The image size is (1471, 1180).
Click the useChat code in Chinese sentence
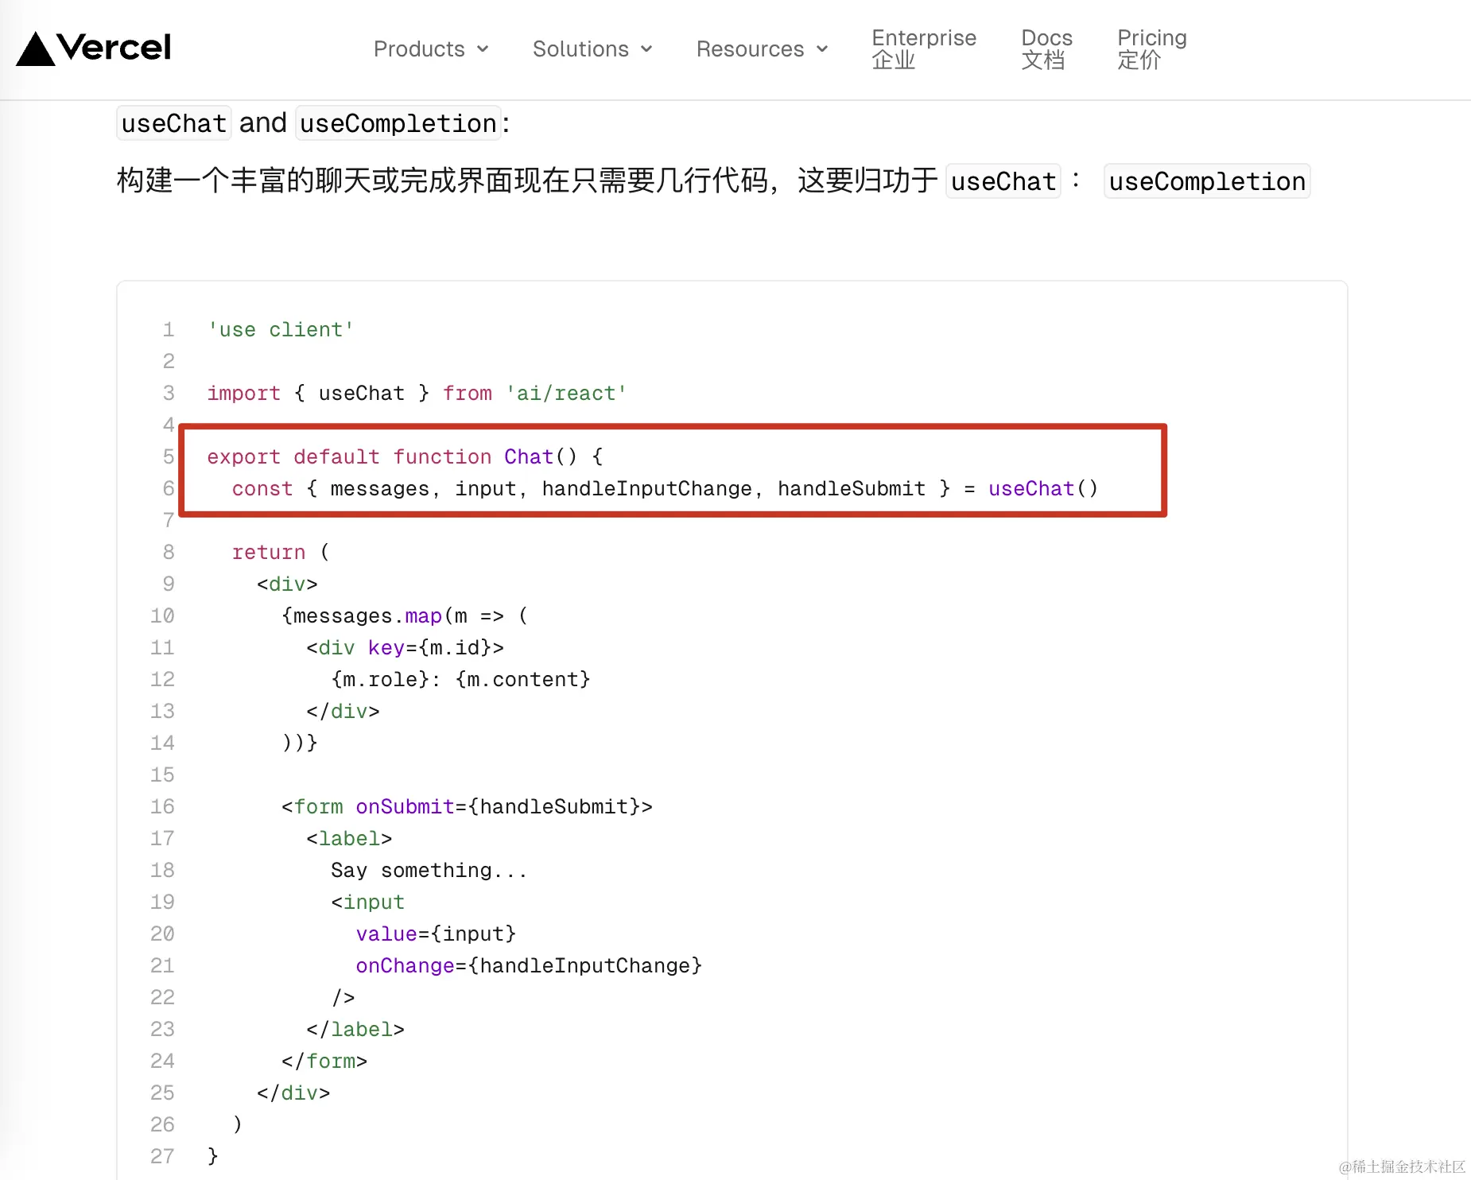1003,181
